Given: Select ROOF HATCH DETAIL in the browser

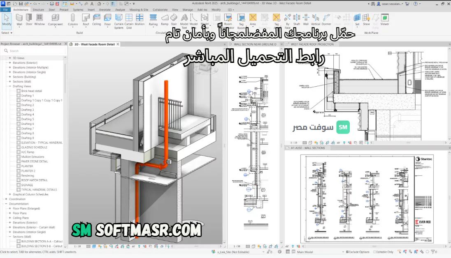Looking at the screenshot, I should (x=34, y=180).
